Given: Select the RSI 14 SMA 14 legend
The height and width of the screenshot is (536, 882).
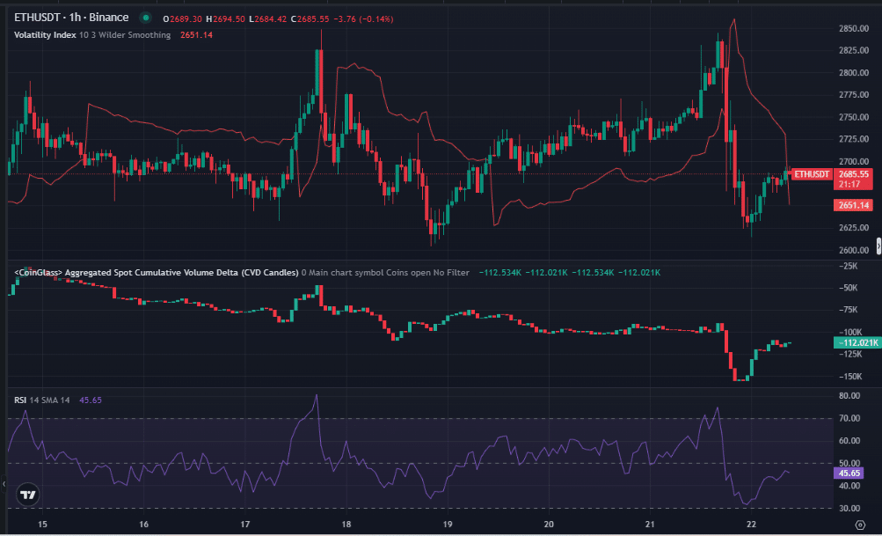Looking at the screenshot, I should pyautogui.click(x=43, y=400).
